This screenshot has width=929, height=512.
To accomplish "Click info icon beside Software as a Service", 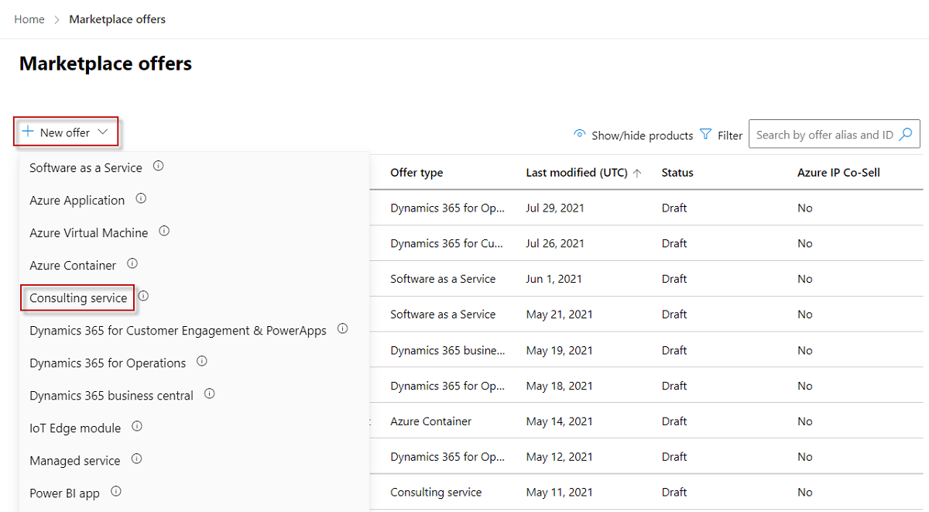I will 159,166.
